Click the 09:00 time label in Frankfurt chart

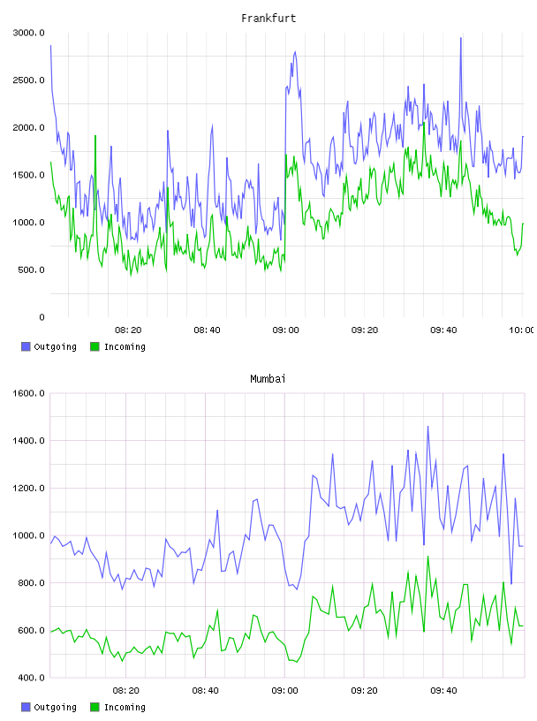point(285,330)
